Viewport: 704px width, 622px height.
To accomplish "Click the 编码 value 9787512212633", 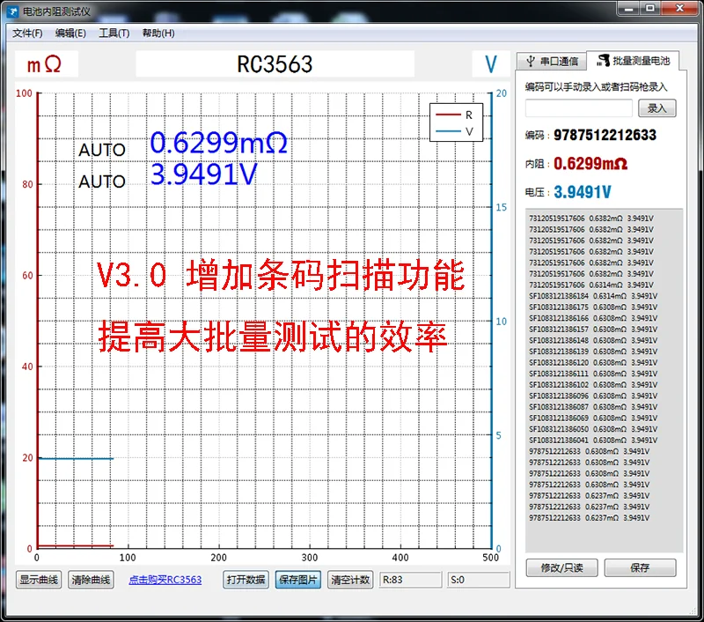I will [605, 135].
